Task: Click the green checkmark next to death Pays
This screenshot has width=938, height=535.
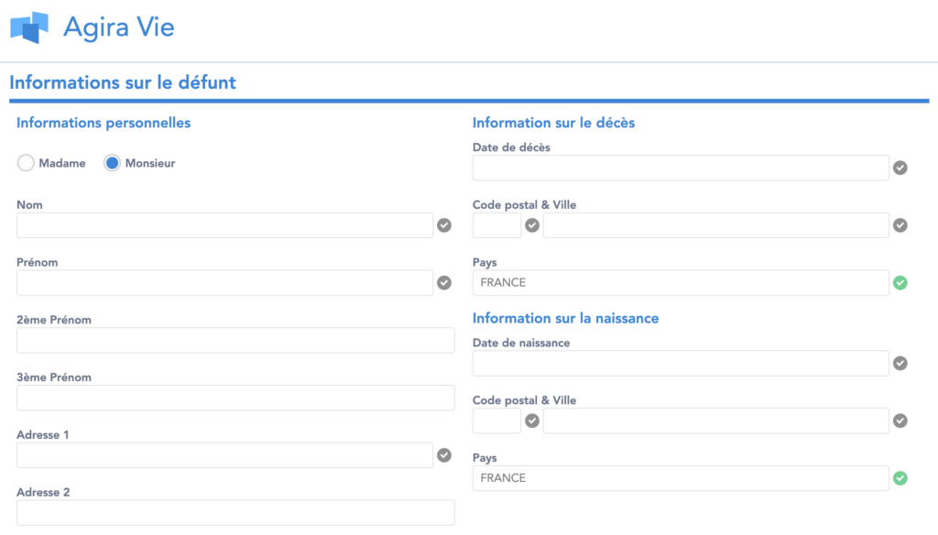Action: (x=900, y=282)
